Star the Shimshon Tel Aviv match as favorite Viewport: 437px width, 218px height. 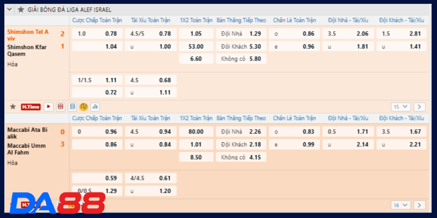(13, 106)
